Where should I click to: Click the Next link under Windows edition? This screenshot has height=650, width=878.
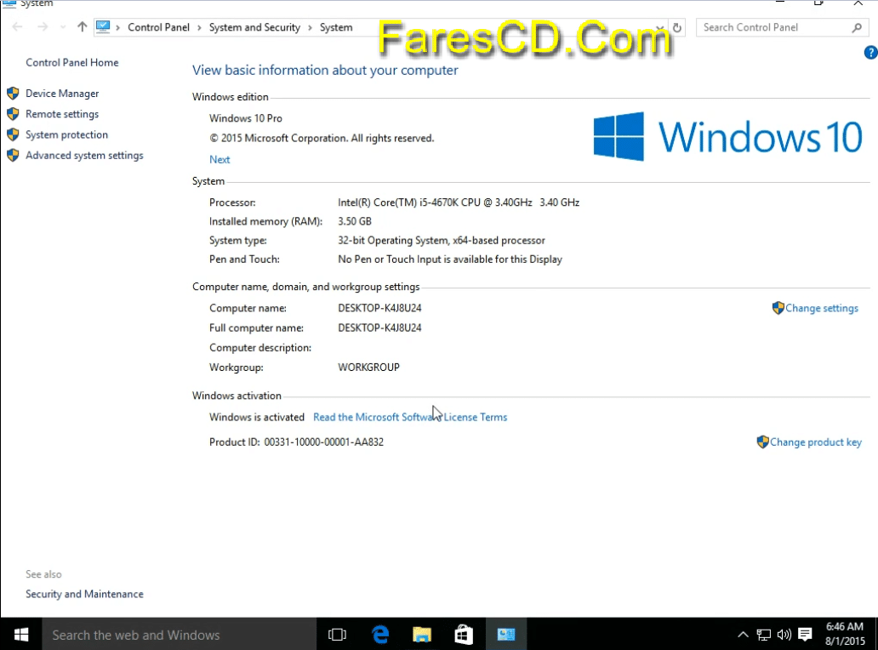tap(219, 160)
